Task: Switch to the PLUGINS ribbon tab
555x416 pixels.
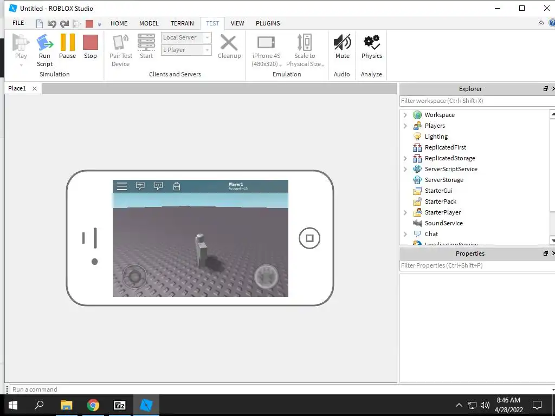Action: [268, 23]
